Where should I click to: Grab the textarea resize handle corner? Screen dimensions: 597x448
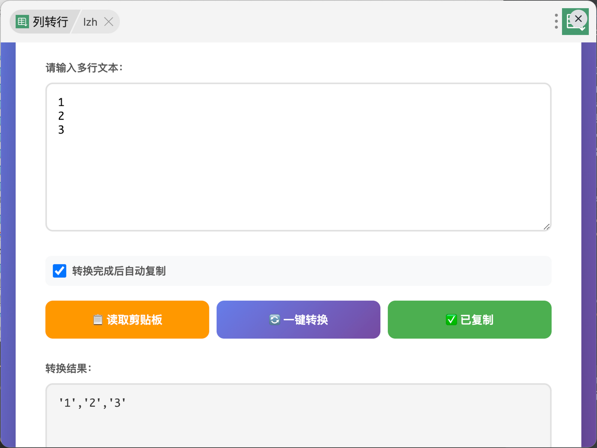pyautogui.click(x=546, y=227)
